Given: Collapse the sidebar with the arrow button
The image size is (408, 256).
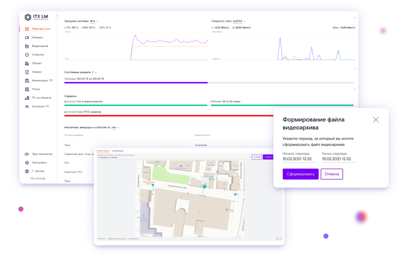Looking at the screenshot, I should 57,16.
